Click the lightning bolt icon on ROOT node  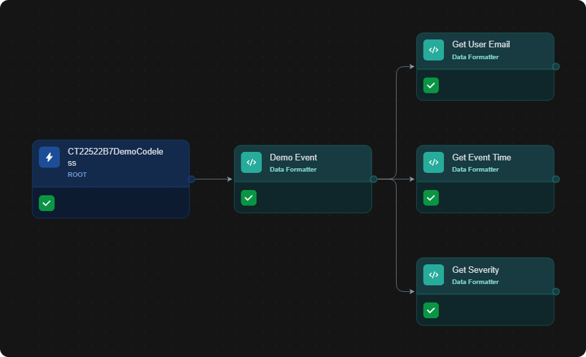pyautogui.click(x=49, y=157)
